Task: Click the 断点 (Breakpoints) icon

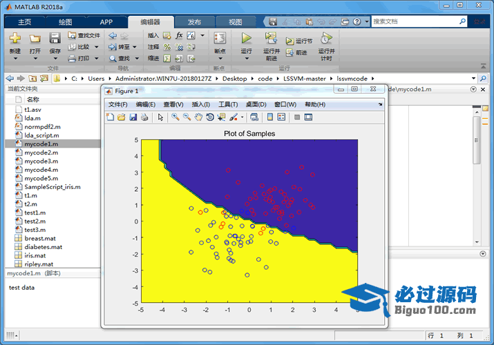Action: (220, 39)
